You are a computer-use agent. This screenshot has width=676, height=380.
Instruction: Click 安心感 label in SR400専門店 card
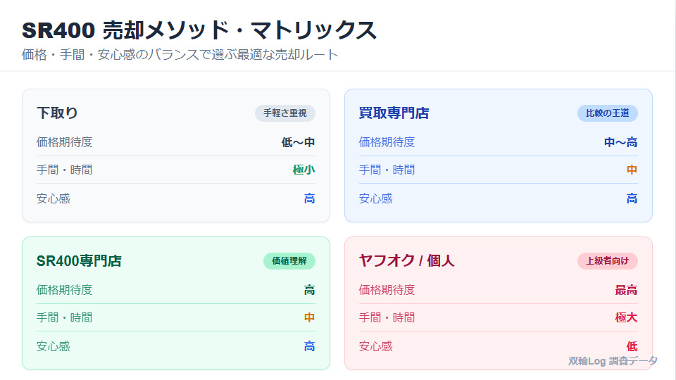pos(53,346)
